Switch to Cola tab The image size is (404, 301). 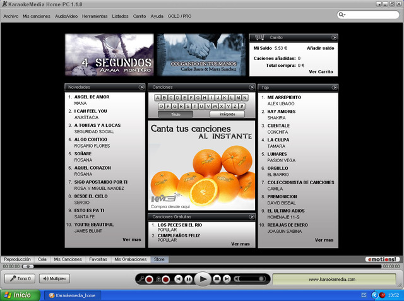[42, 259]
